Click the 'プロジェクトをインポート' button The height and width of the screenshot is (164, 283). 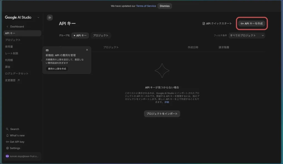pos(162,114)
